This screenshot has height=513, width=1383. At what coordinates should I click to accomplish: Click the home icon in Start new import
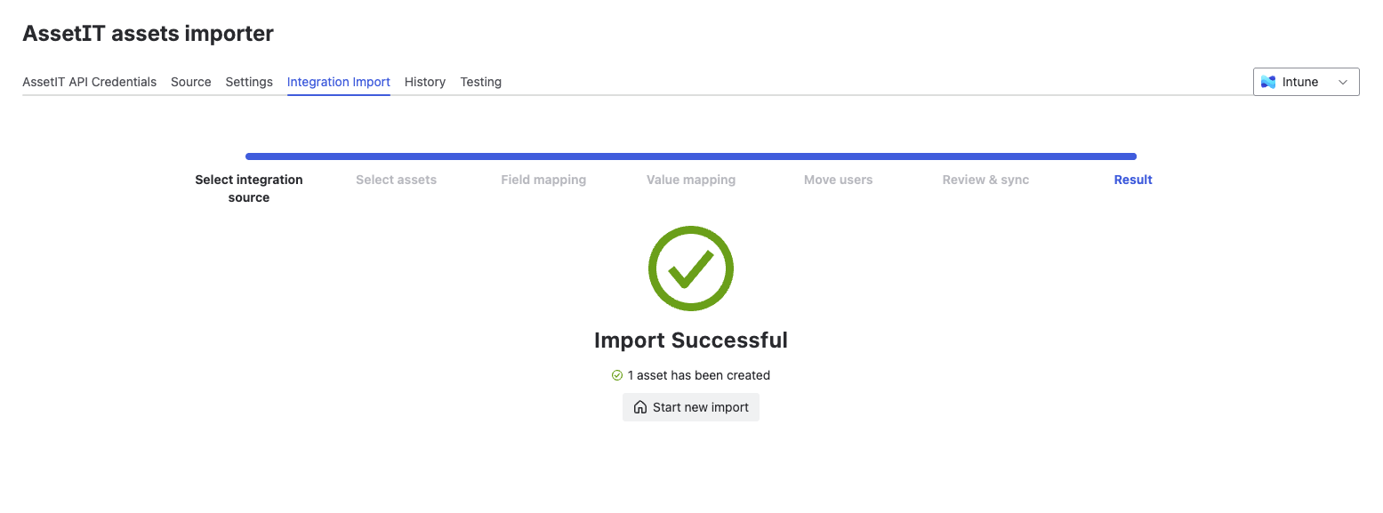tap(640, 407)
